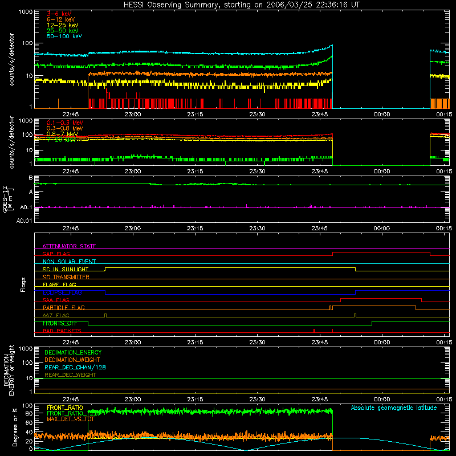456x456 pixels.
Task: Click the REAR_DEC_WEIGHT legend label
Action: (x=70, y=375)
